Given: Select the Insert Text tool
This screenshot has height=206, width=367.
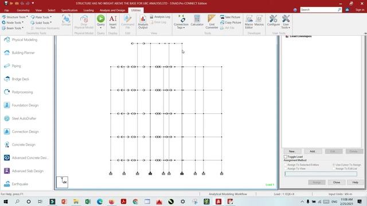Looking at the screenshot, I should click(113, 22).
